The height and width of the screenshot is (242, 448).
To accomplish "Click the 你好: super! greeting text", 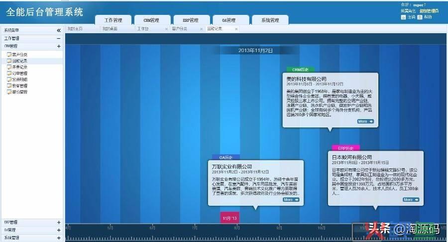I will 413,5.
